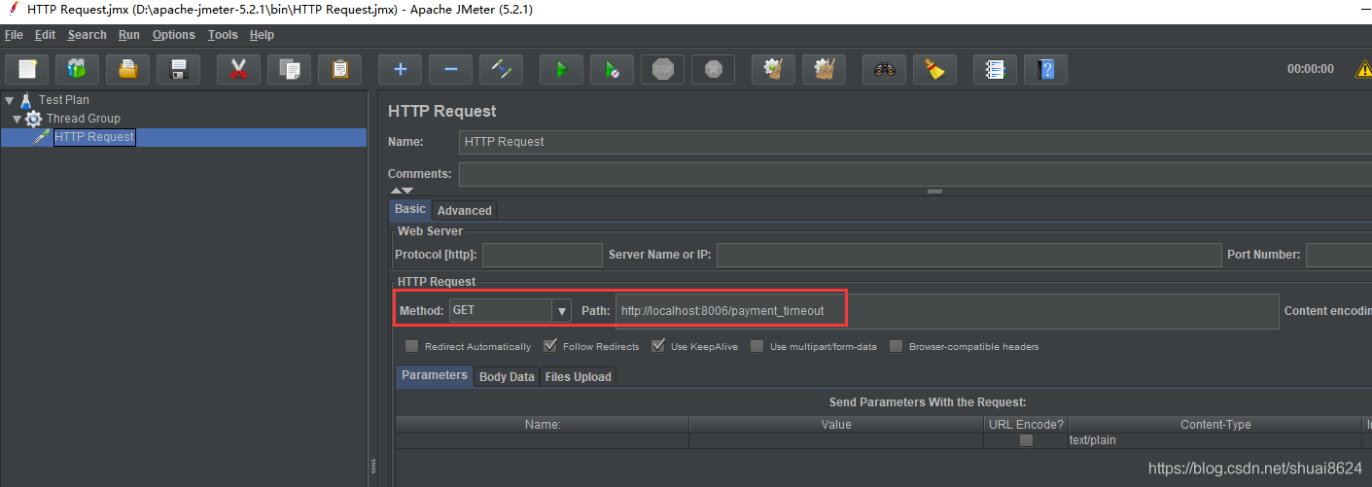Uncheck Follow Redirects checkbox
1372x487 pixels.
click(x=550, y=346)
